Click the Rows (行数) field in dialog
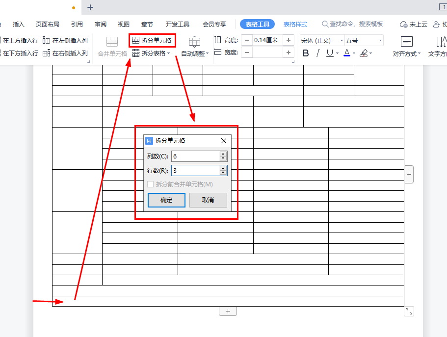This screenshot has width=447, height=337. pyautogui.click(x=195, y=171)
